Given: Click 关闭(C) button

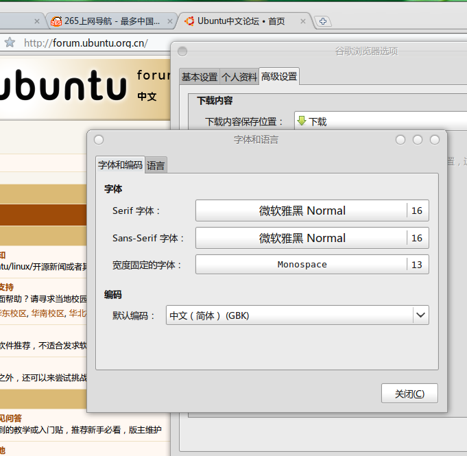Looking at the screenshot, I should [409, 394].
